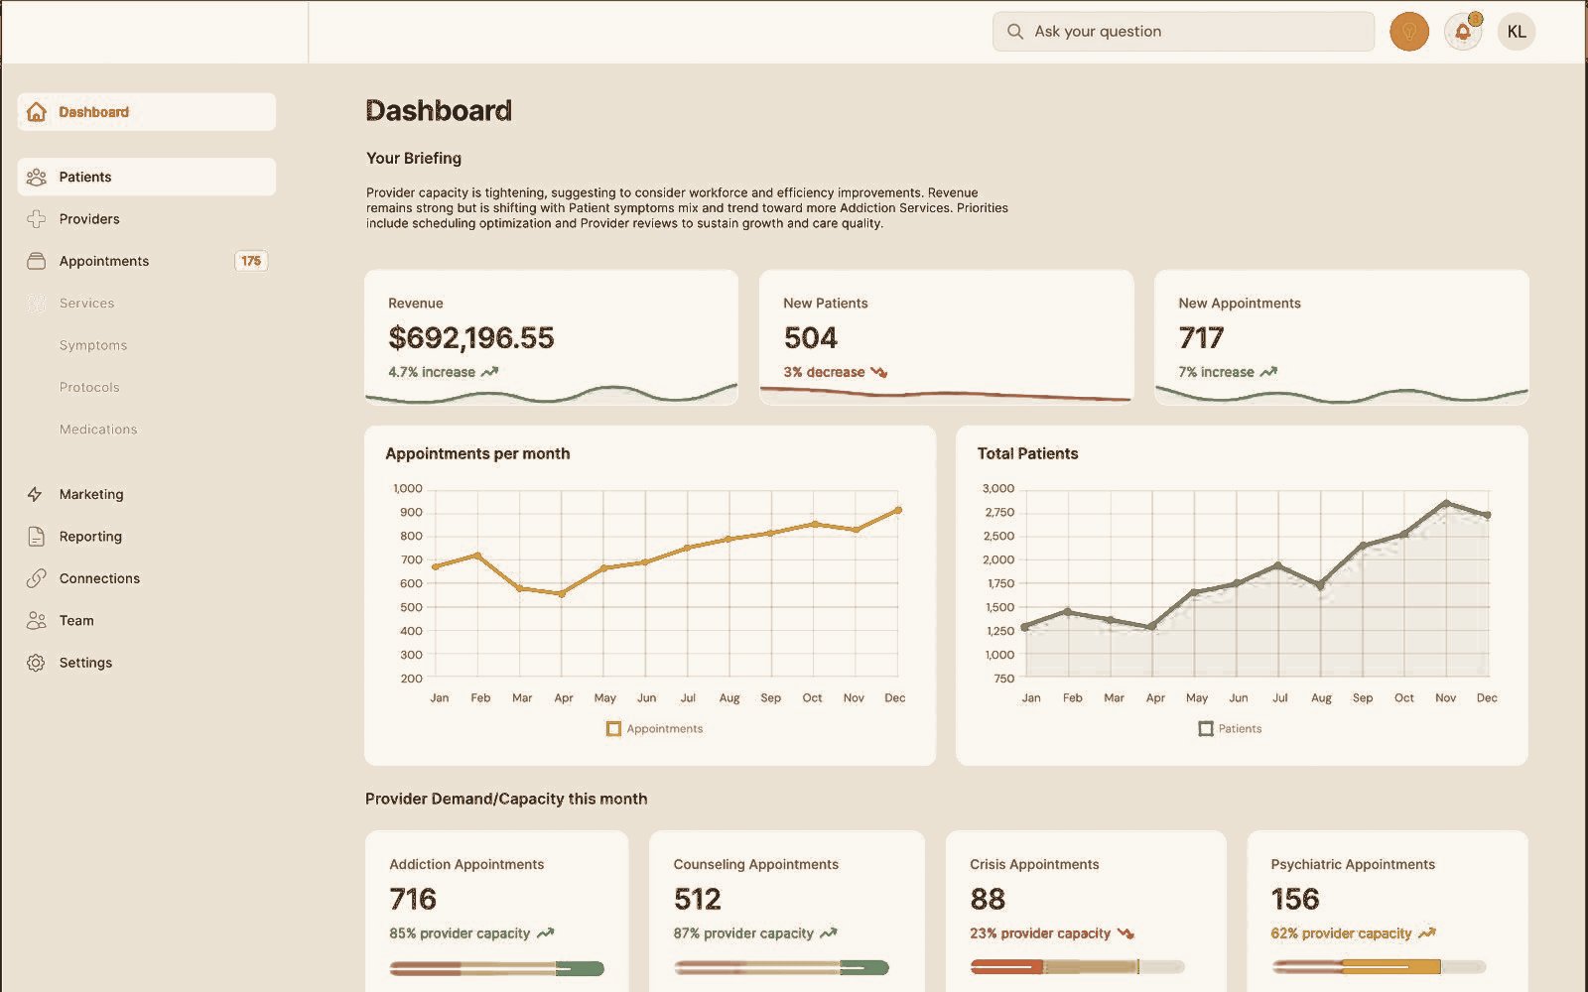
Task: Open the Revenue summary card
Action: pos(552,337)
